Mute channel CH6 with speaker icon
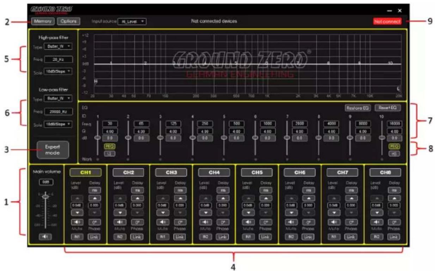 coord(291,222)
